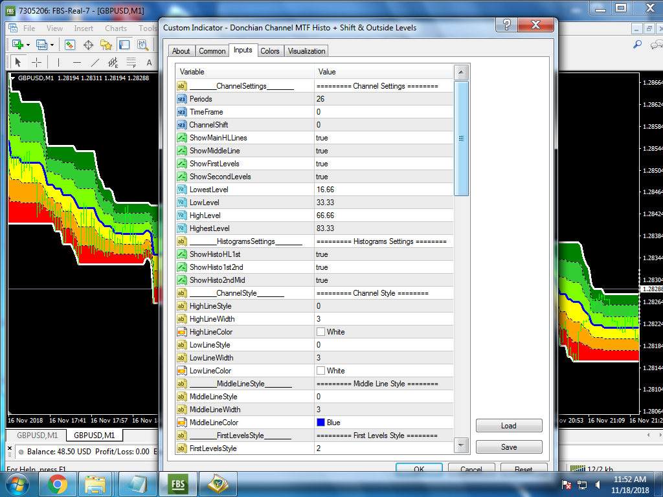Open the Insert menu
Image resolution: width=663 pixels, height=497 pixels.
pyautogui.click(x=84, y=28)
